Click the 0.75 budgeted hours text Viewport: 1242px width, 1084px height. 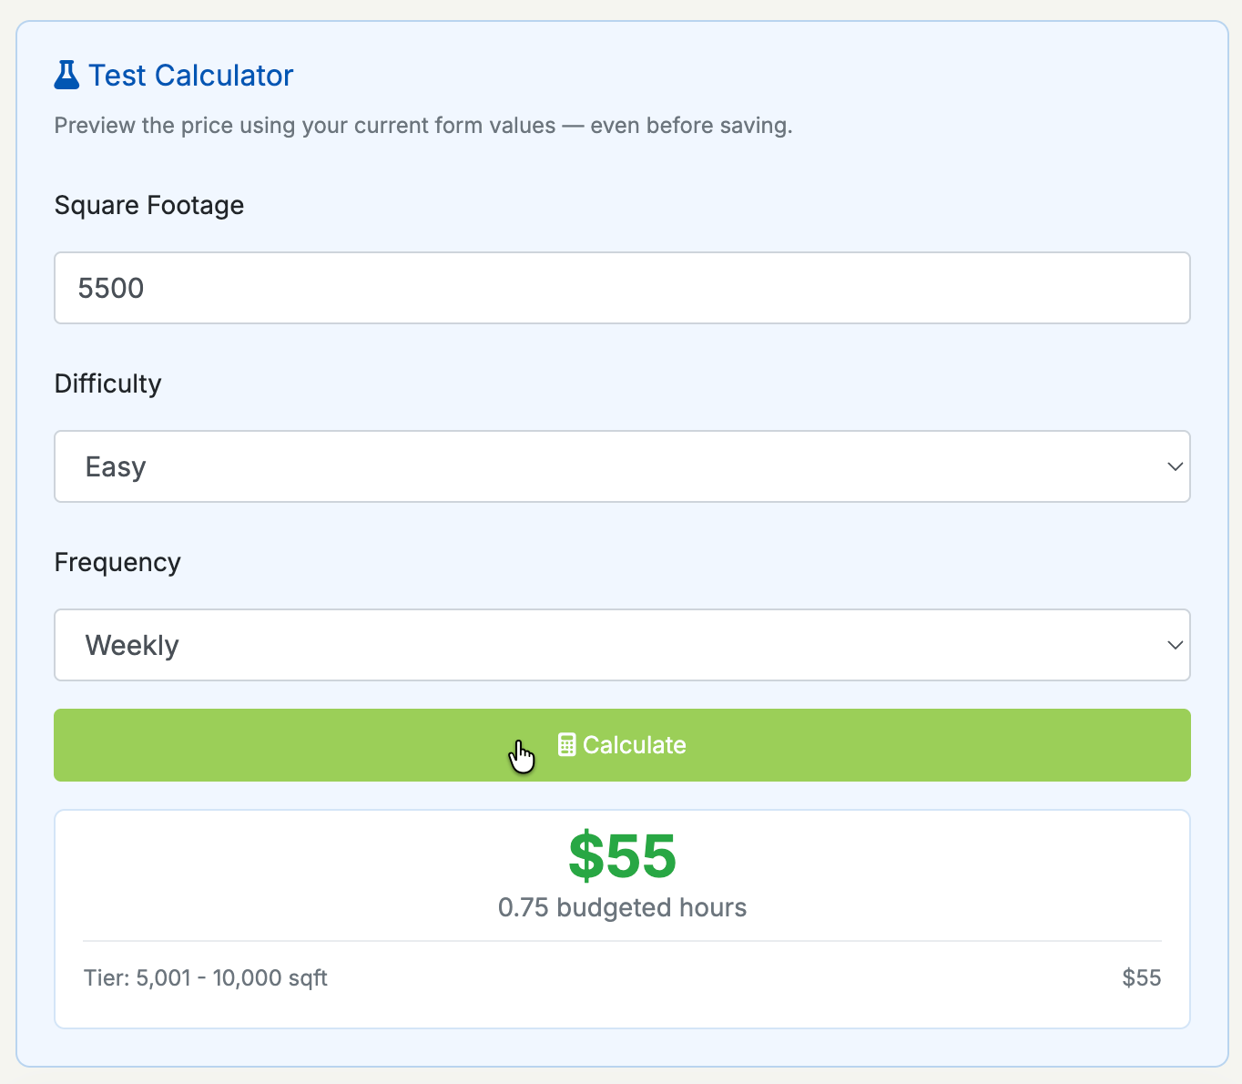point(622,908)
